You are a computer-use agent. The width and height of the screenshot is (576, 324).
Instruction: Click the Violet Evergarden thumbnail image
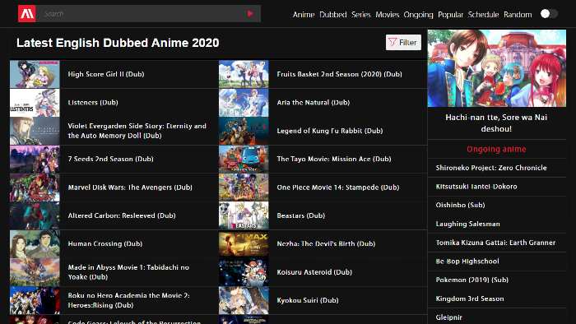pos(35,131)
